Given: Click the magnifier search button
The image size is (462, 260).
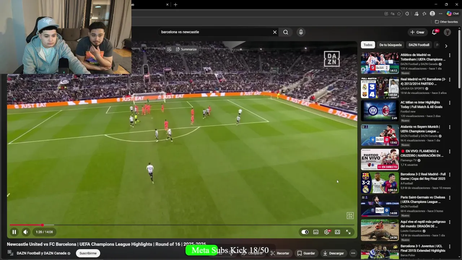Looking at the screenshot, I should pyautogui.click(x=286, y=32).
